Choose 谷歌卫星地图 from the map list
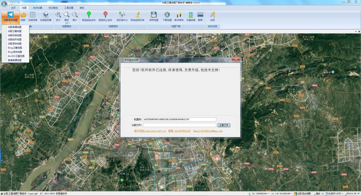This screenshot has height=196, width=361. pyautogui.click(x=16, y=31)
